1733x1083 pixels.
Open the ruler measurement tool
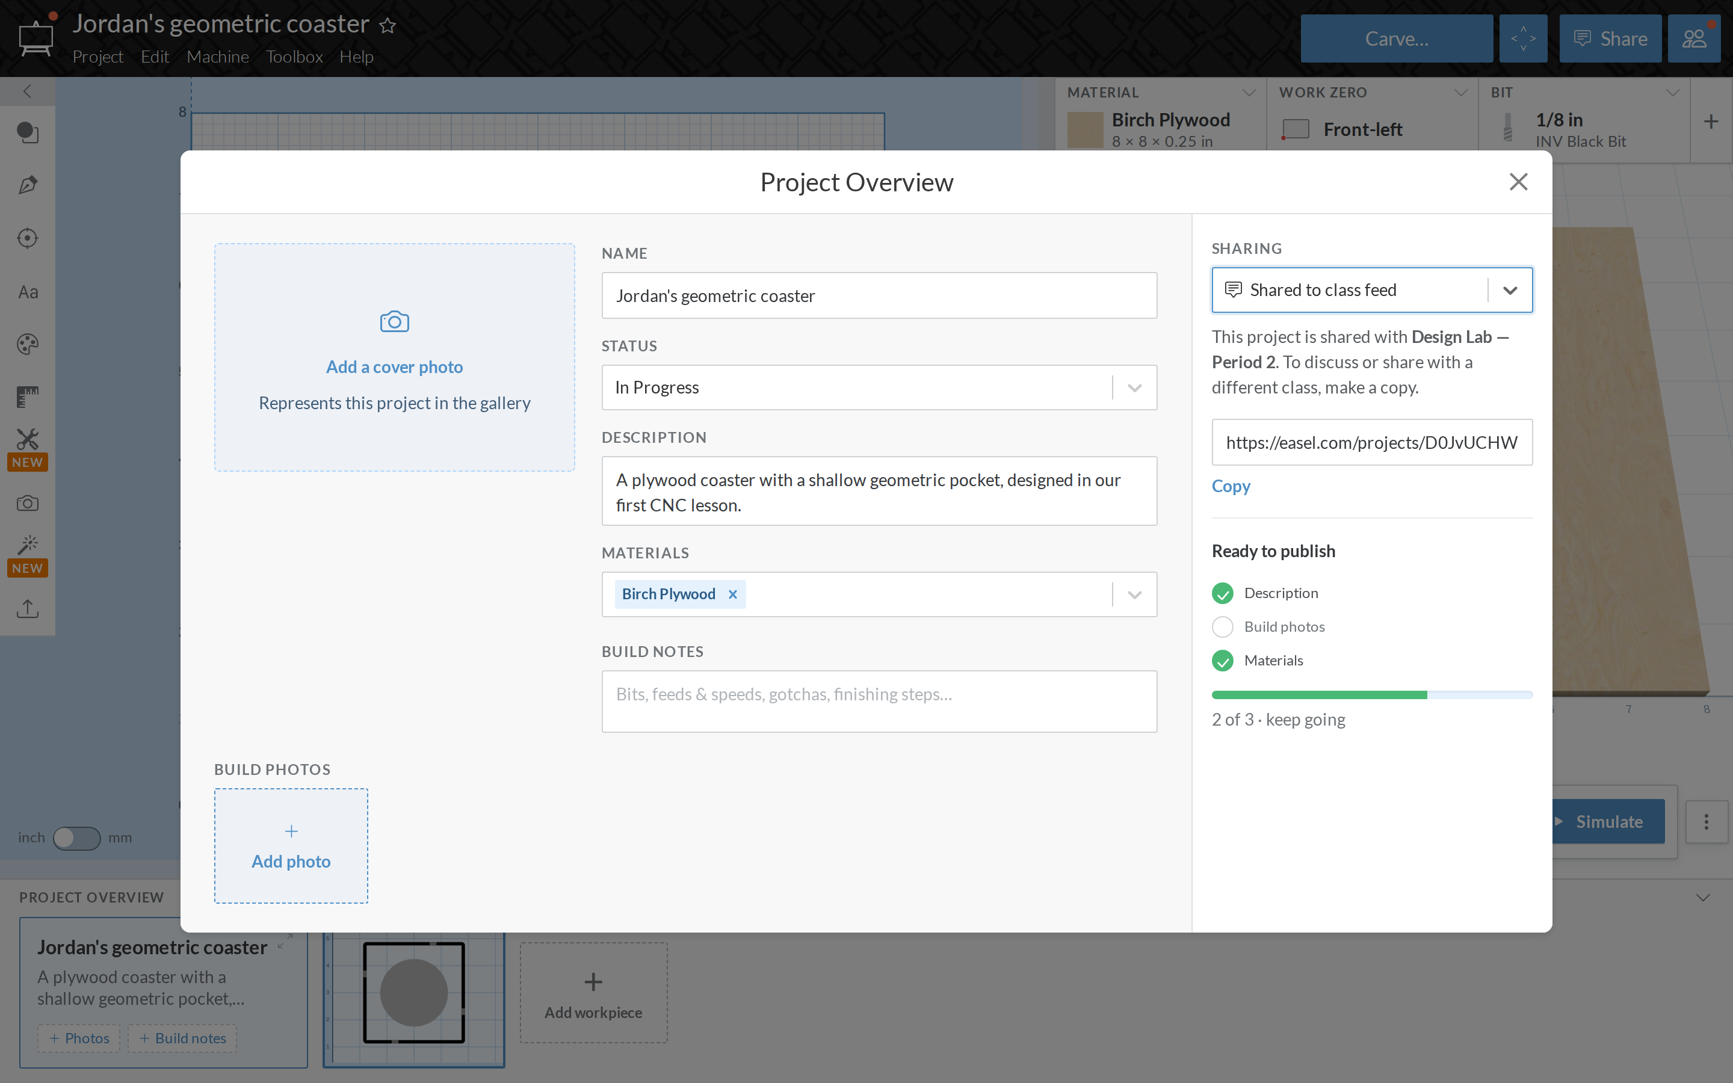pyautogui.click(x=27, y=397)
